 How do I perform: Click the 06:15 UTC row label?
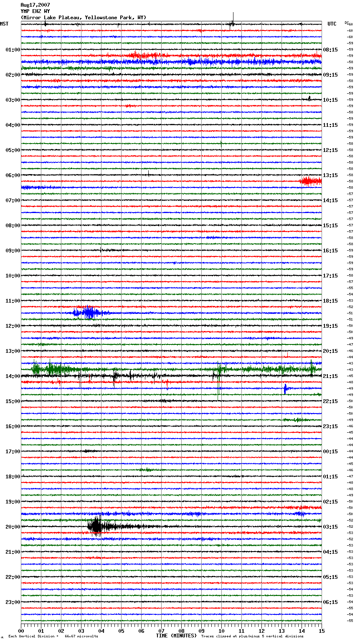(x=330, y=602)
